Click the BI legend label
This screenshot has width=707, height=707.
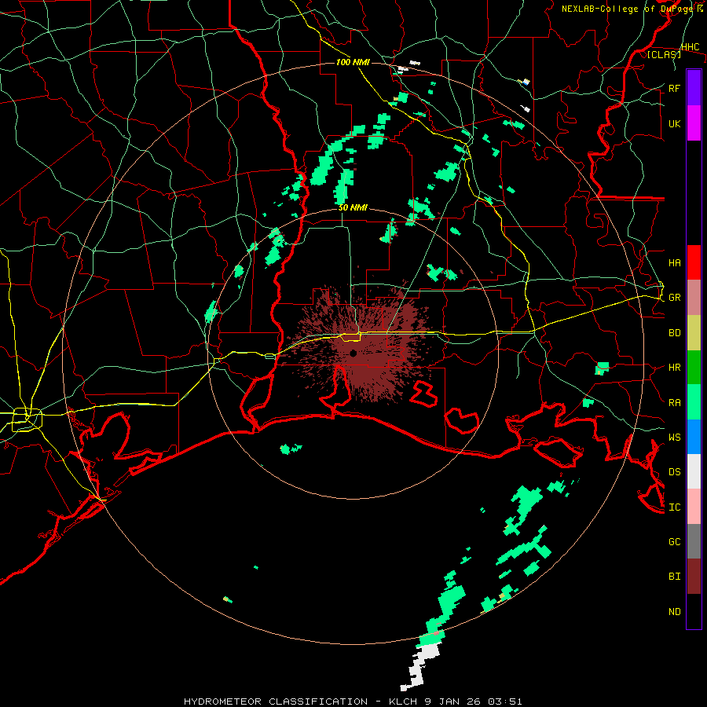tap(674, 577)
